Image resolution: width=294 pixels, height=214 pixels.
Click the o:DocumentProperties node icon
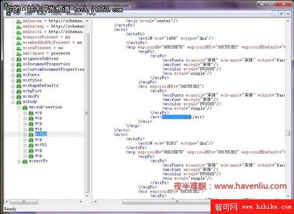click(x=19, y=64)
